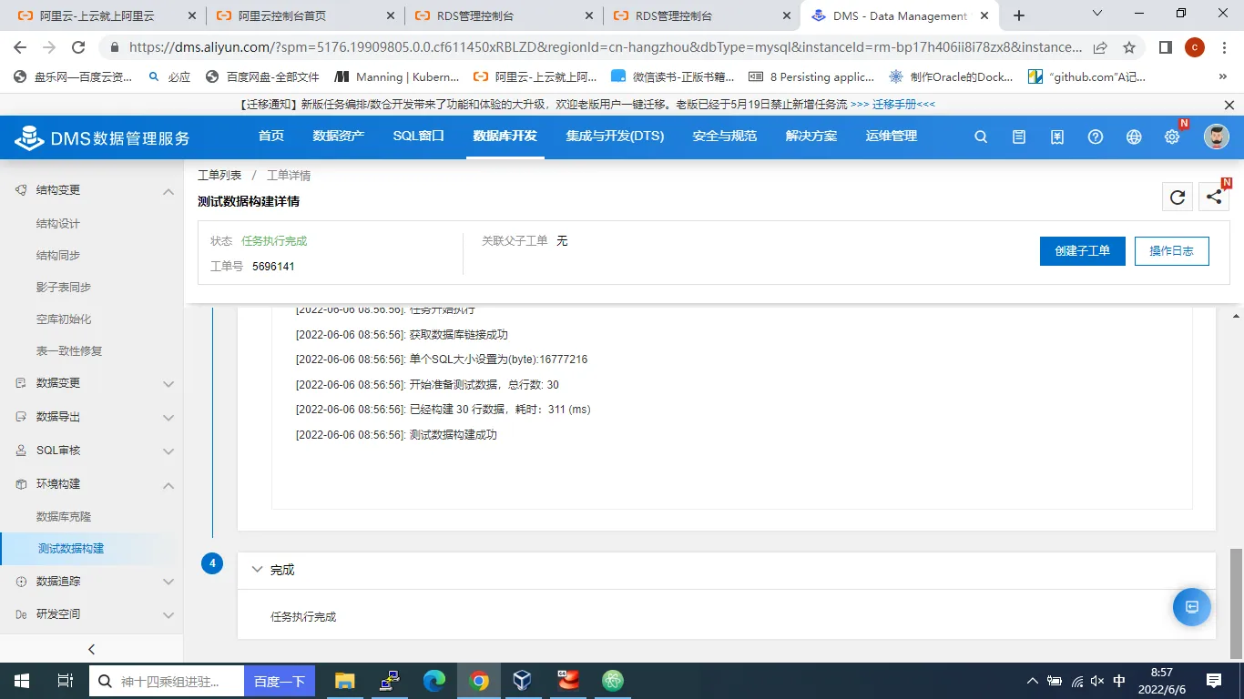Click the 操作日志 button

click(x=1172, y=251)
